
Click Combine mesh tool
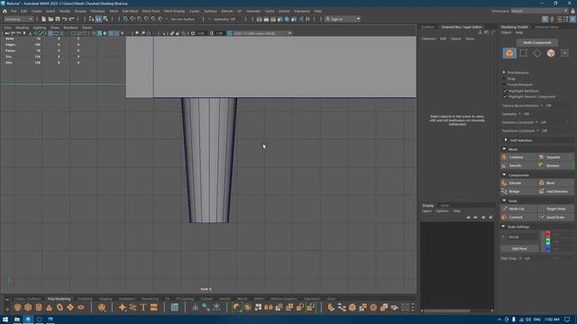pyautogui.click(x=518, y=157)
